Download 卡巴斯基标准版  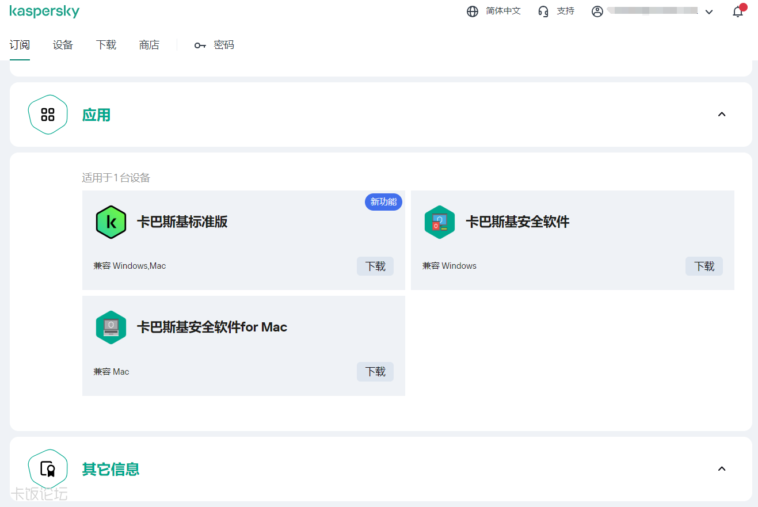pyautogui.click(x=375, y=266)
